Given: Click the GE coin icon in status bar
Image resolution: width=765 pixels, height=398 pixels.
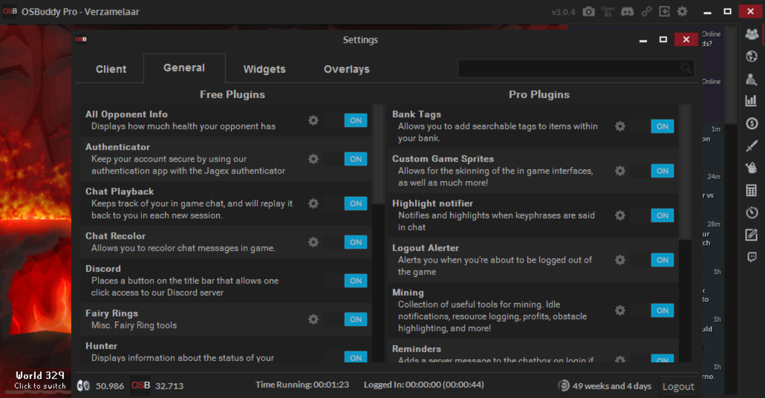Looking at the screenshot, I should 84,386.
